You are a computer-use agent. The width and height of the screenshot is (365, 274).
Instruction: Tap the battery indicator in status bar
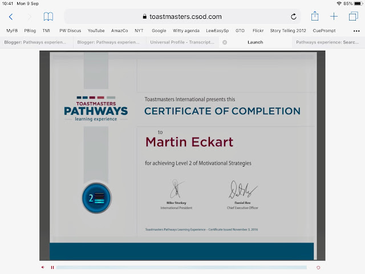point(358,3)
